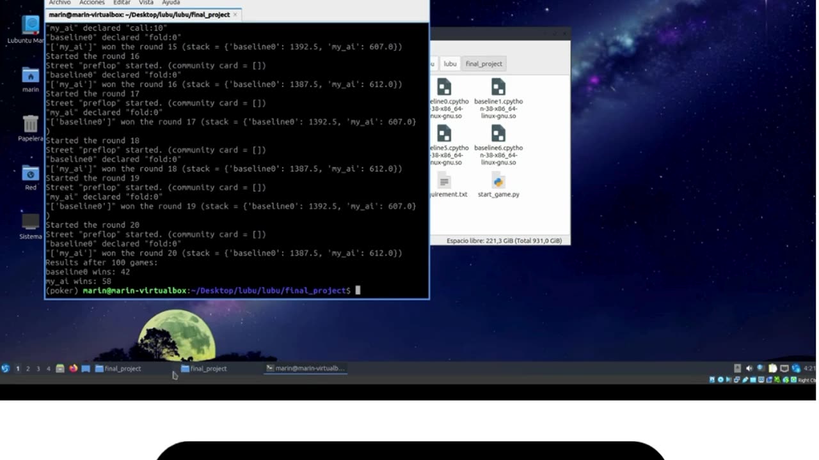
Task: Click the panel clock showing 4:21
Action: coord(809,368)
